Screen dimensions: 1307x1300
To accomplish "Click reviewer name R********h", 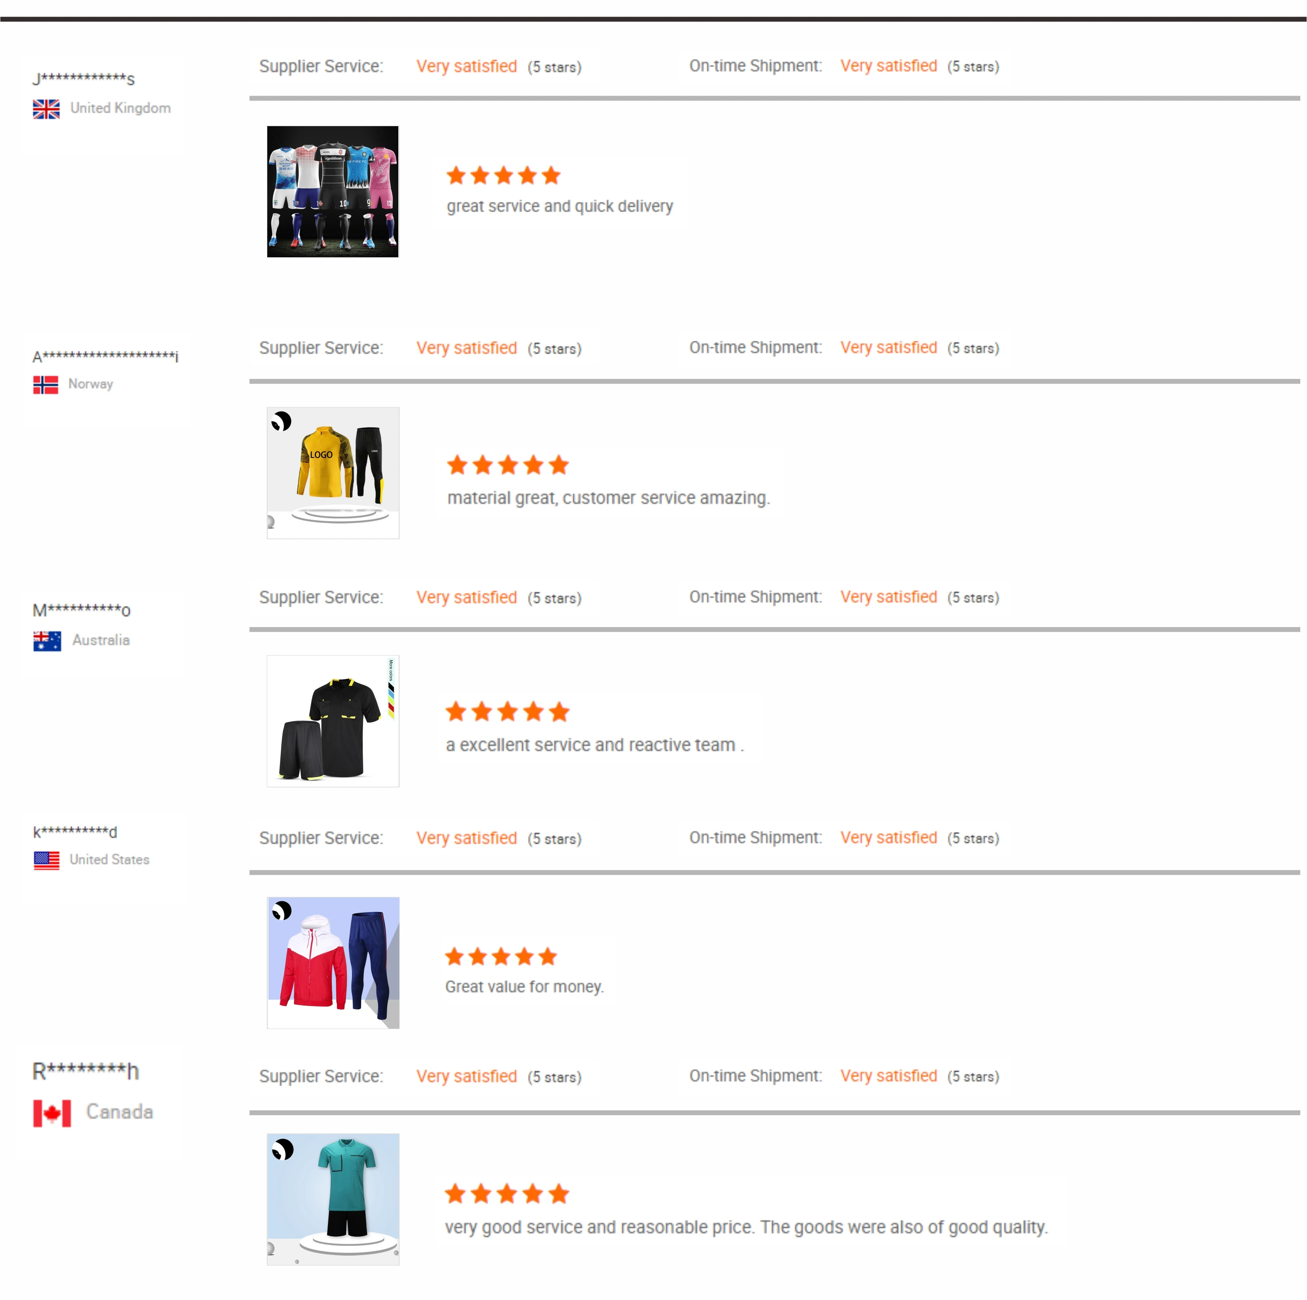I will click(x=86, y=1071).
